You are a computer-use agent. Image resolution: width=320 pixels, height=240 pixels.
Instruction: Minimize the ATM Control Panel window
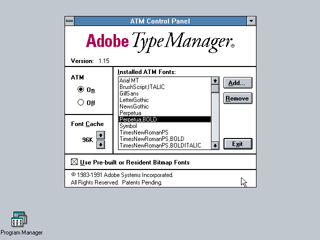[x=251, y=21]
